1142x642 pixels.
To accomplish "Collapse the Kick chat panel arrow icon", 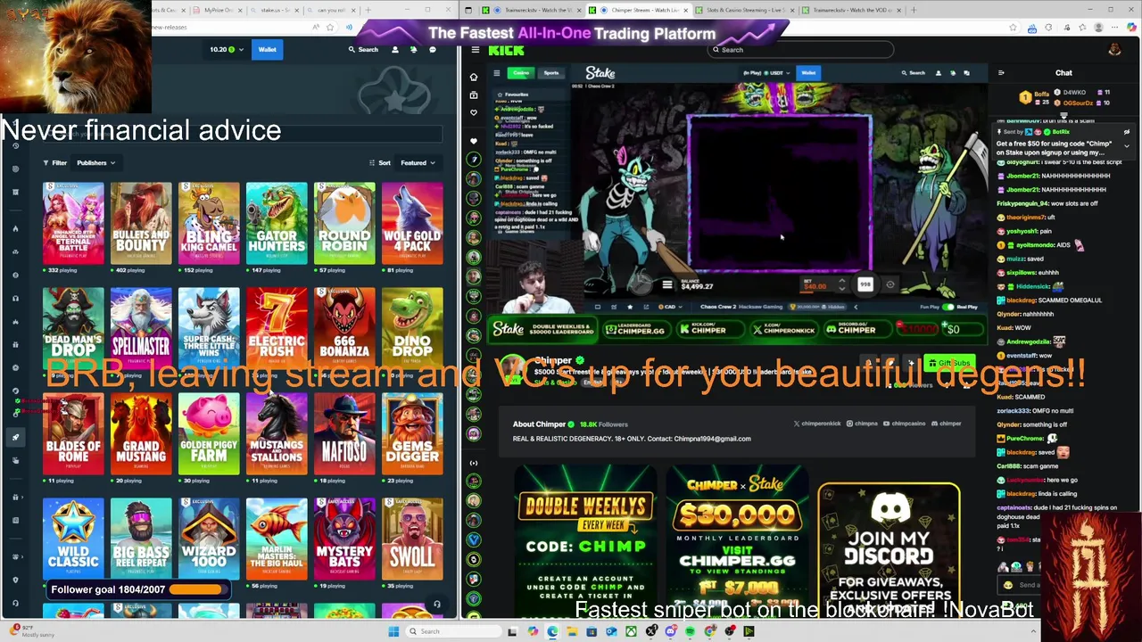I will tap(1001, 73).
